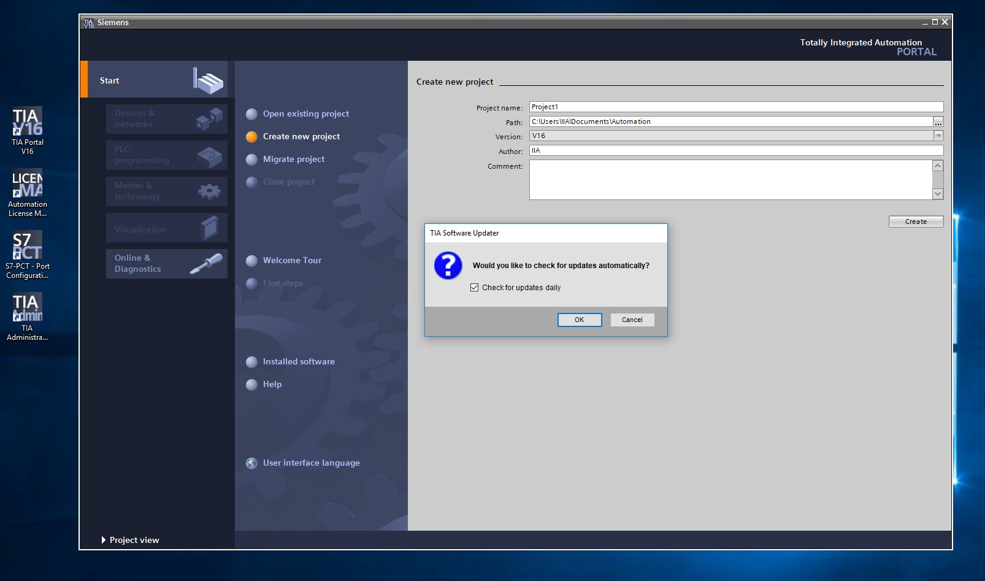This screenshot has width=985, height=581.
Task: Open S7-PCT Port Configuration desktop icon
Action: [x=28, y=247]
